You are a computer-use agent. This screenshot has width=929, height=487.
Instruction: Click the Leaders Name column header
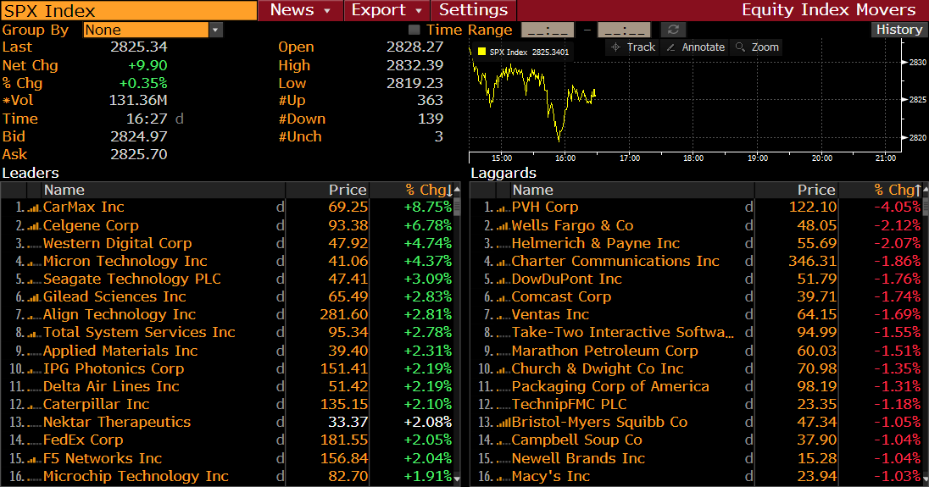[x=163, y=190]
